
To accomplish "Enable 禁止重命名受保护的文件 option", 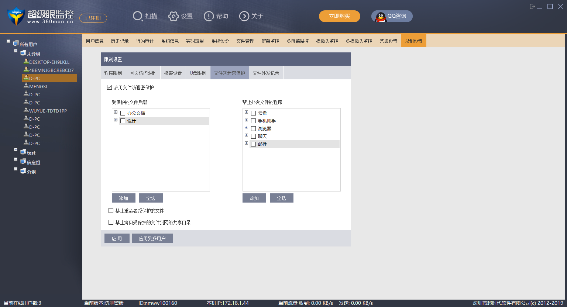I will [111, 211].
